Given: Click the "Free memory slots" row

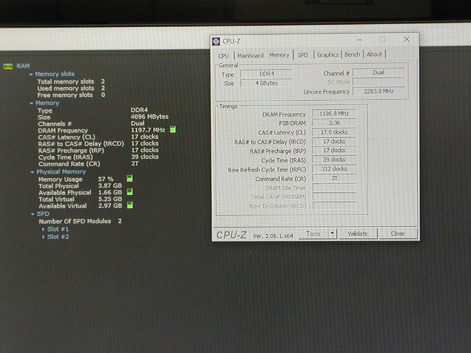Looking at the screenshot, I should (x=71, y=95).
